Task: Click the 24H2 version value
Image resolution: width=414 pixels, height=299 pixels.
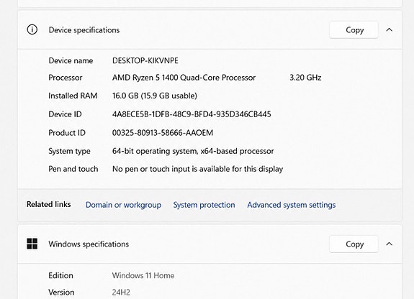Action: tap(121, 292)
